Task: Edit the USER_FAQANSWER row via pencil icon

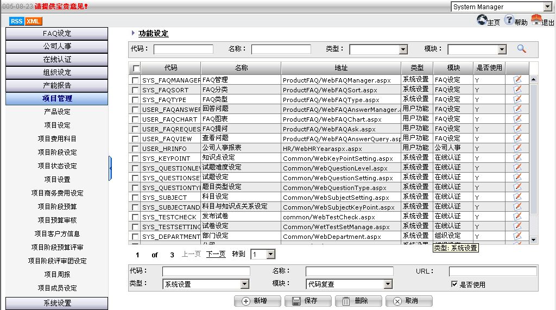Action: [x=517, y=109]
